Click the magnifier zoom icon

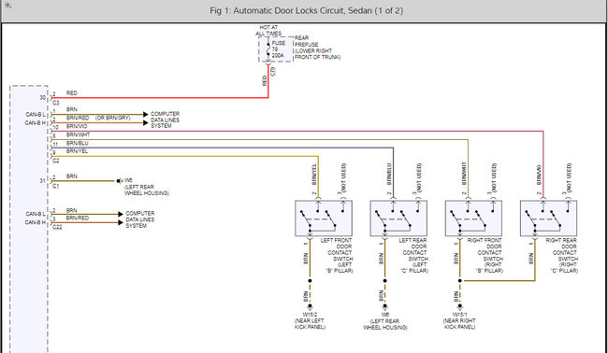click(x=7, y=6)
